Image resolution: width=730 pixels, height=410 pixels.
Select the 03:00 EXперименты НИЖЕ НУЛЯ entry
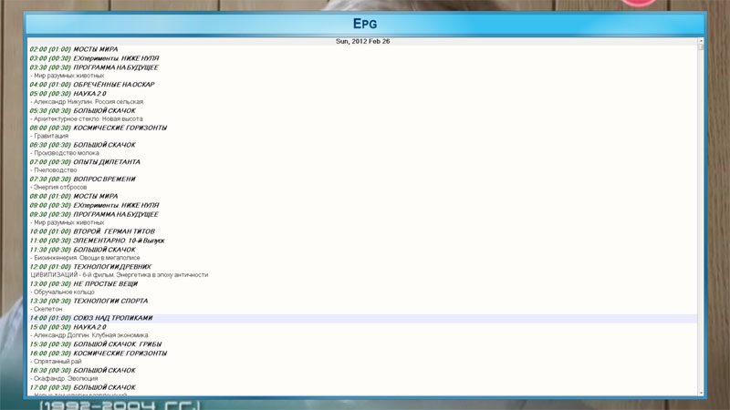[x=95, y=58]
